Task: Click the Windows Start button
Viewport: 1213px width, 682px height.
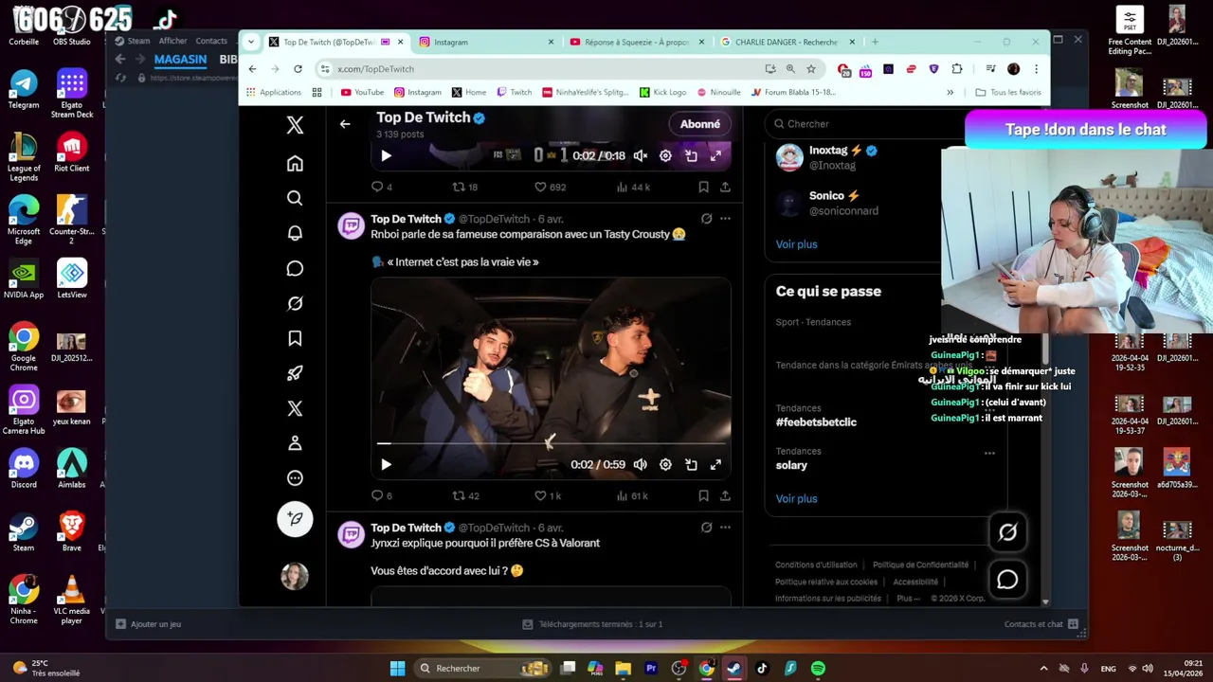Action: point(398,669)
